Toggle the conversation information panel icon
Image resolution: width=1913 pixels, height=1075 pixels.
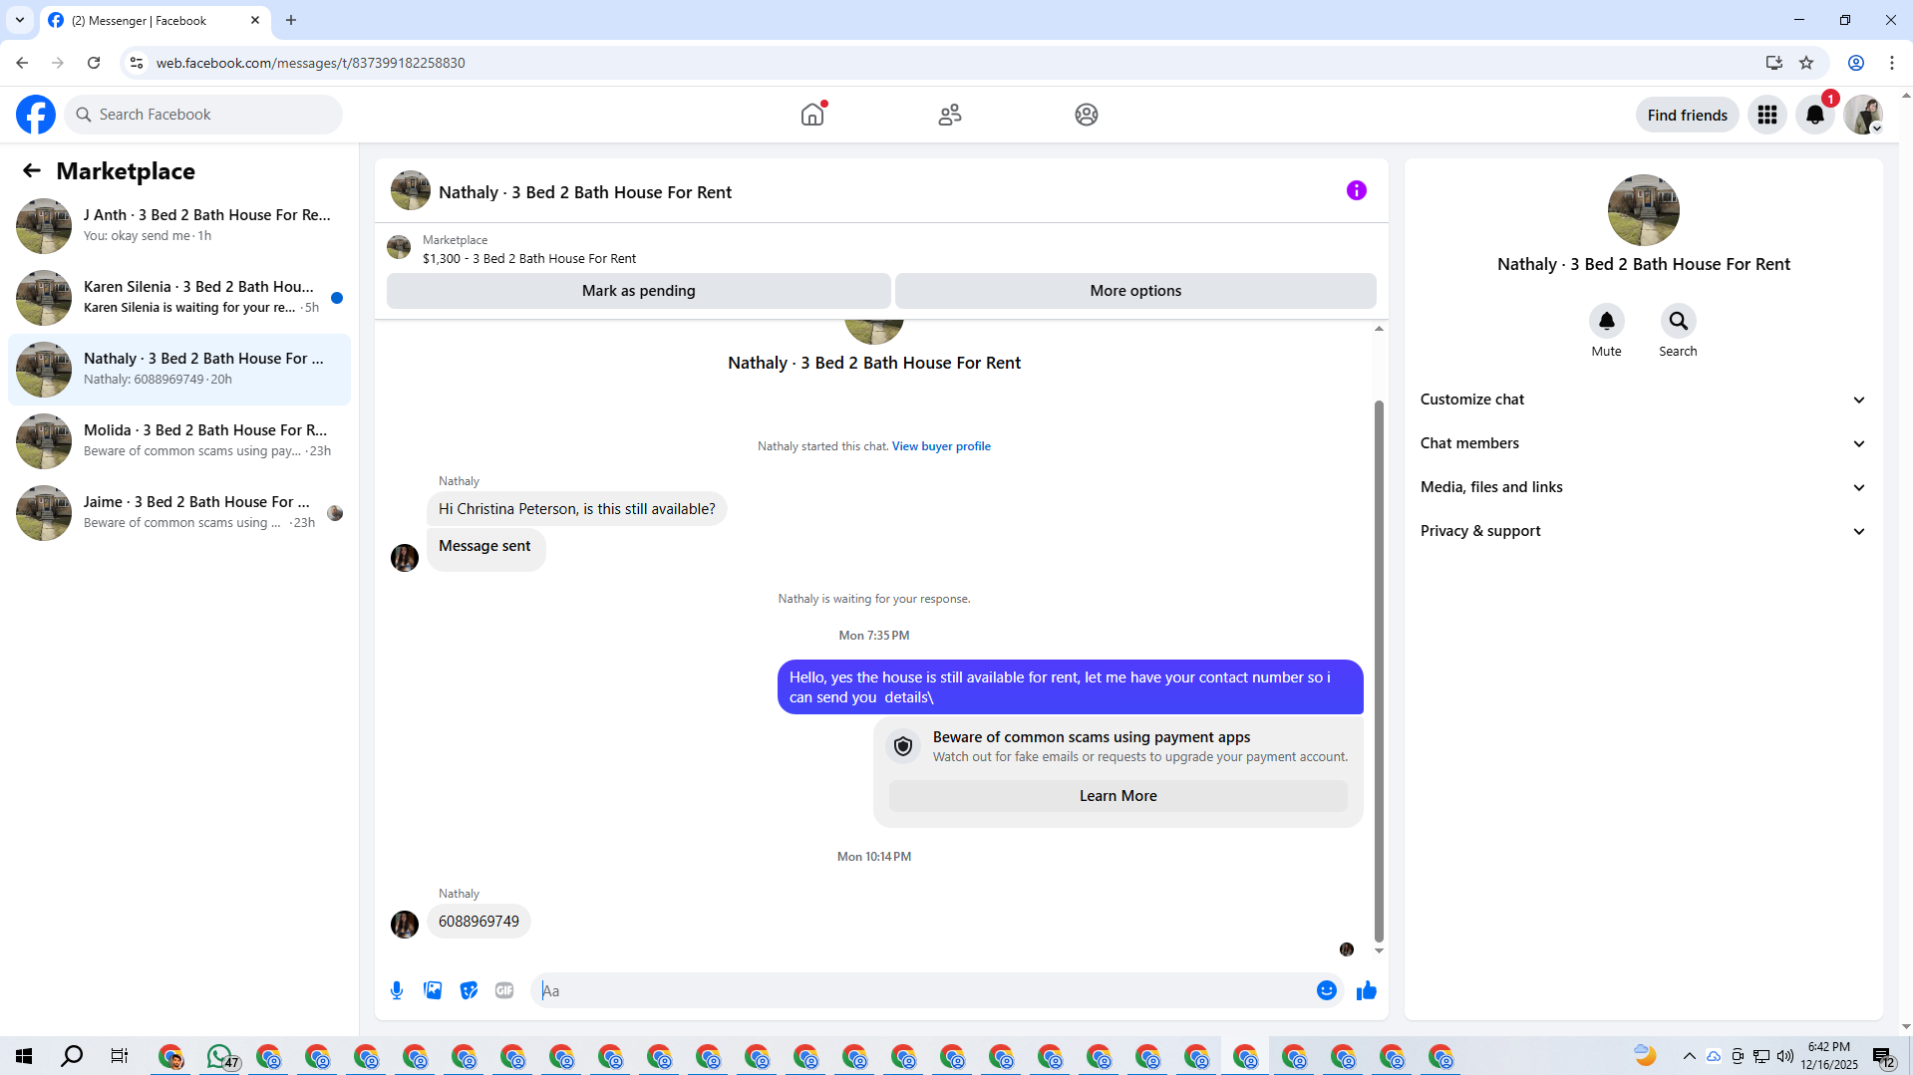pos(1357,190)
